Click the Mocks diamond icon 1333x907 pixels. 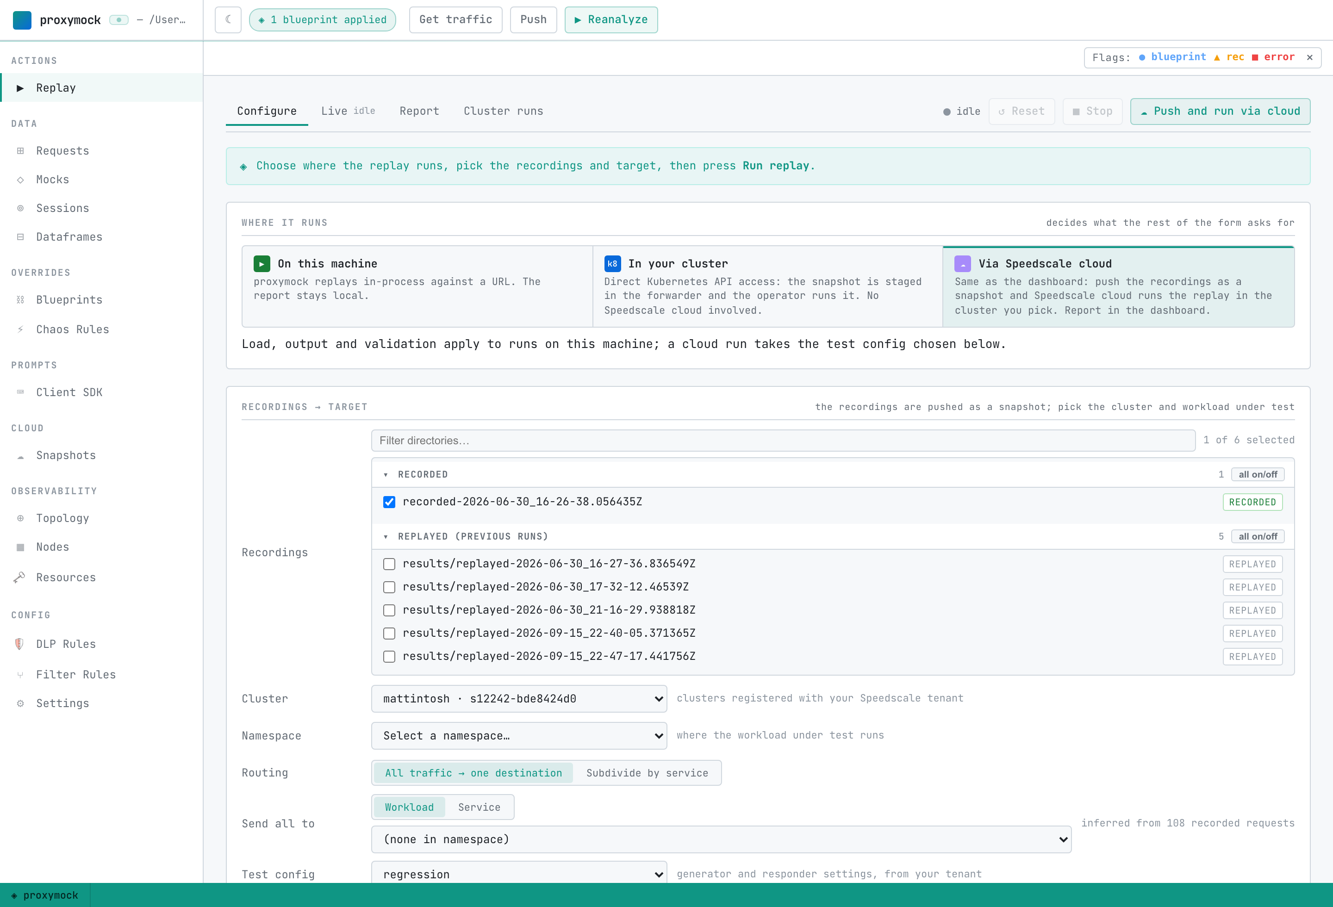20,180
